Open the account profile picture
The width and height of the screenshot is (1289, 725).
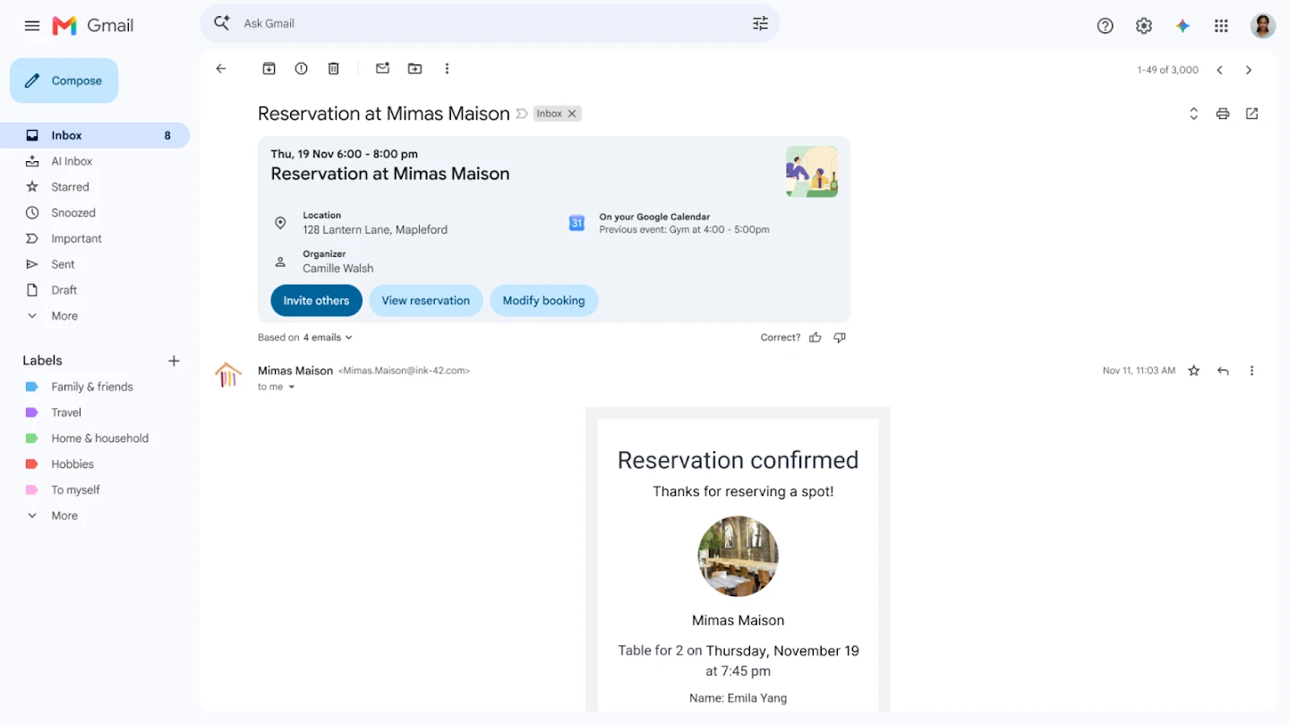coord(1263,26)
